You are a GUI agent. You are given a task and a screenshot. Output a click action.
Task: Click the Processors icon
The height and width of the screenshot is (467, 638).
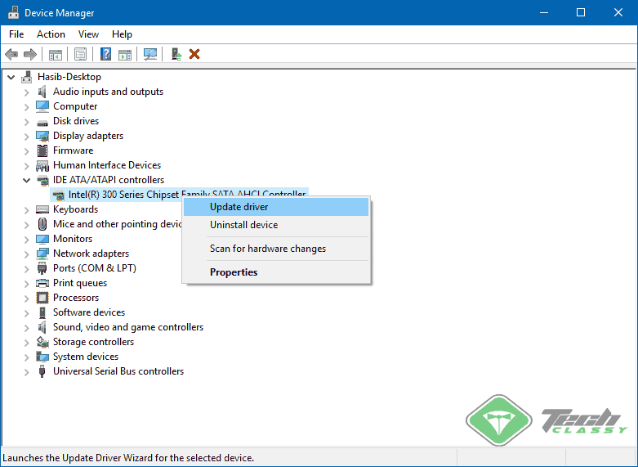[x=42, y=298]
